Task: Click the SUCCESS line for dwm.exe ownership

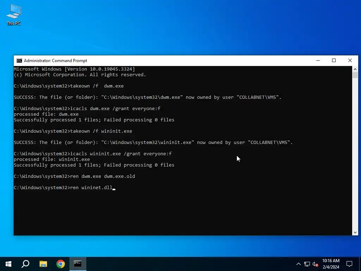Action: click(x=148, y=97)
